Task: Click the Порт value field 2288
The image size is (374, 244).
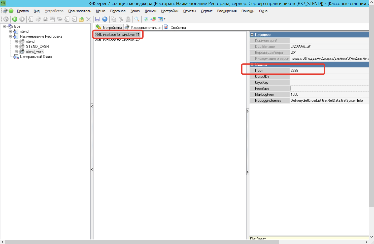Action: [x=327, y=71]
